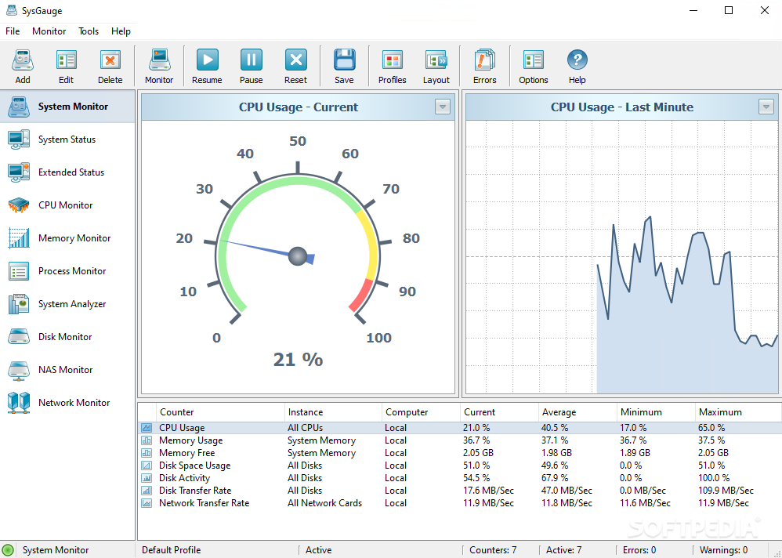Image resolution: width=782 pixels, height=558 pixels.
Task: Click the green status indicator in status bar
Action: (9, 550)
